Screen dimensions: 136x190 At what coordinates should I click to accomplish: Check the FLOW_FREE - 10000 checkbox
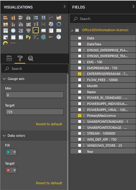(x=79, y=80)
